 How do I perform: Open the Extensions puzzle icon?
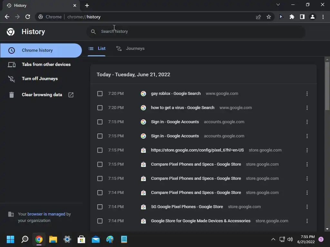pos(292,17)
